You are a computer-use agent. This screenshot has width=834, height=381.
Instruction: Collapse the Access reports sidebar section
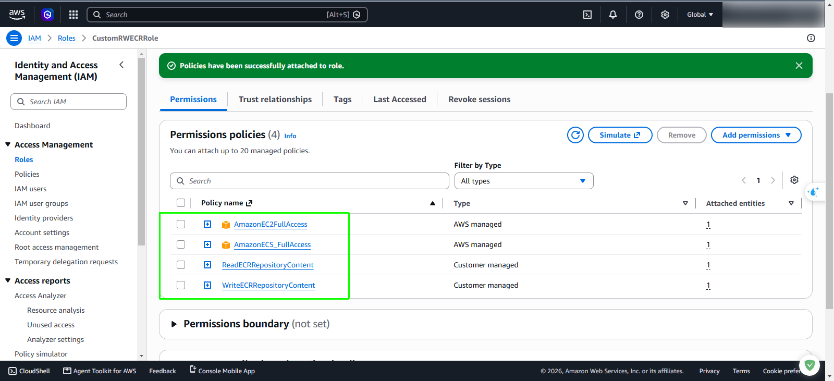pos(8,280)
